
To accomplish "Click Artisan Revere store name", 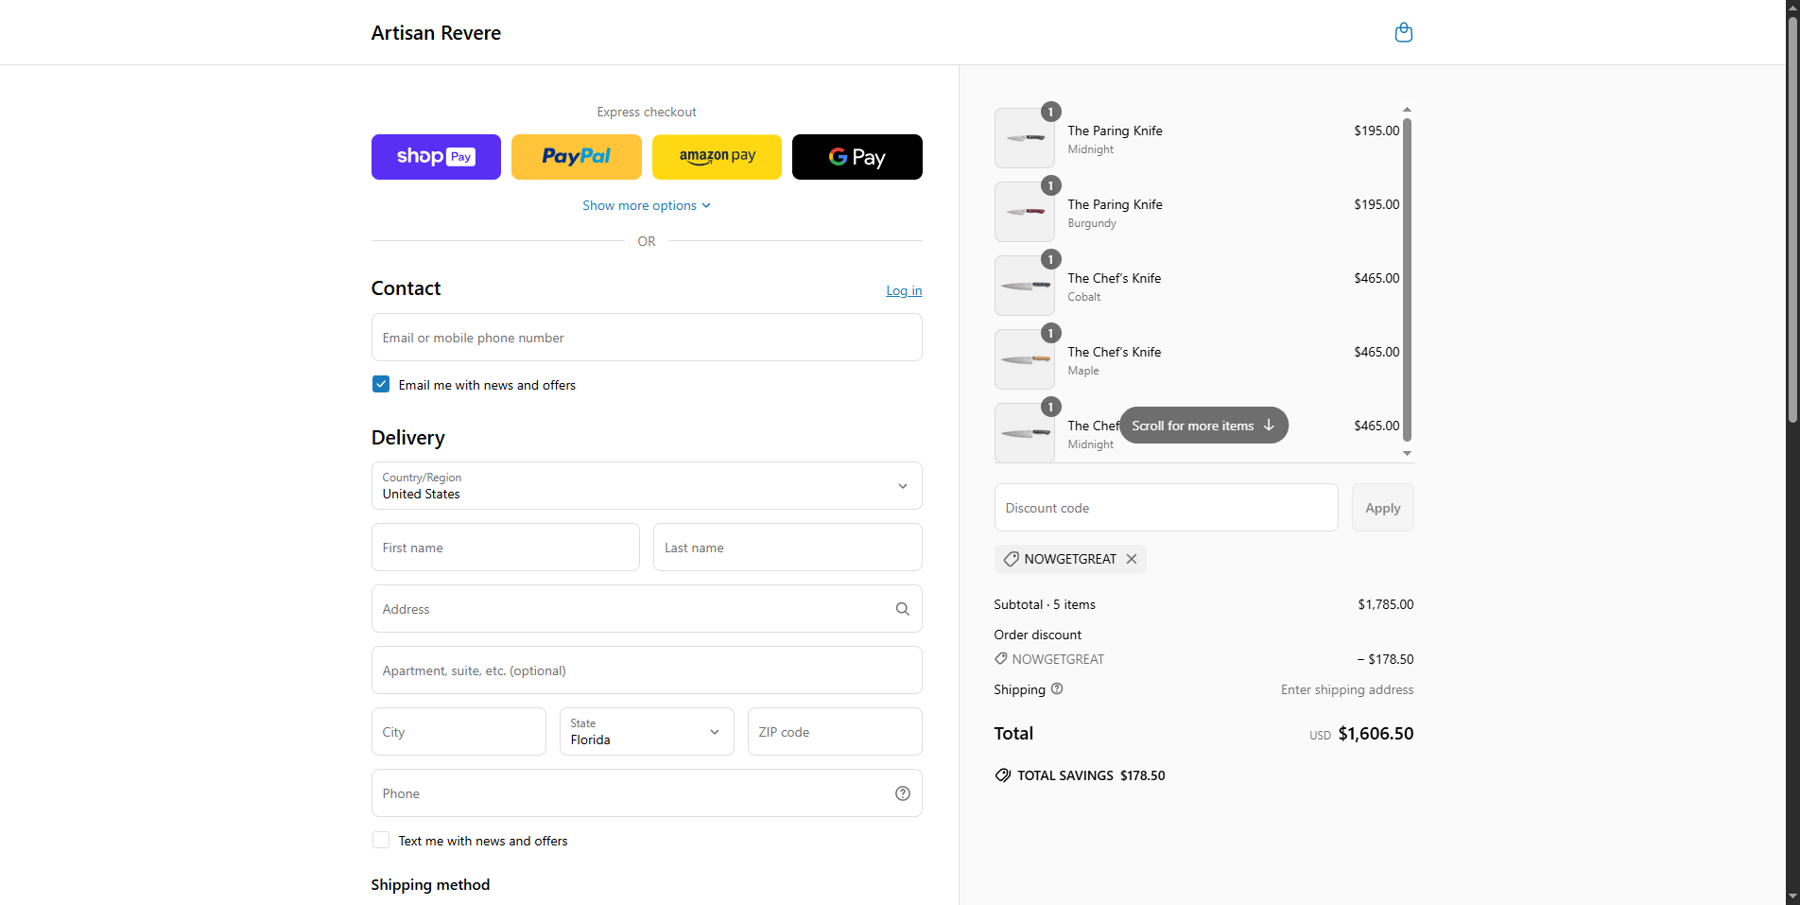I will click(436, 33).
